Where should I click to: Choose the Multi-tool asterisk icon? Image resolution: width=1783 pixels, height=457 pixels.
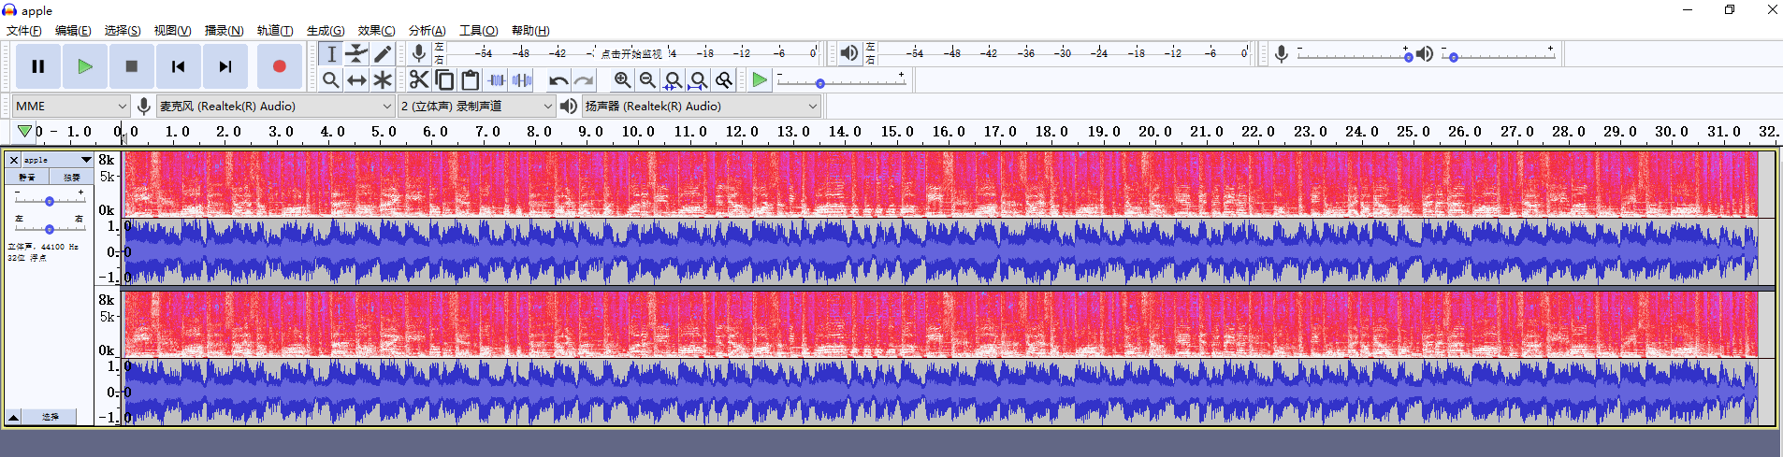[383, 80]
